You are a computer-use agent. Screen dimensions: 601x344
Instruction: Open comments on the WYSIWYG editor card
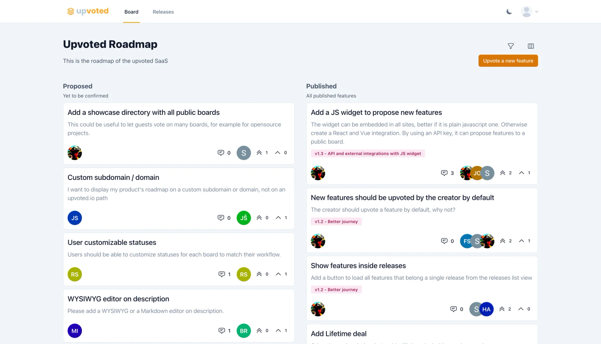pos(222,330)
